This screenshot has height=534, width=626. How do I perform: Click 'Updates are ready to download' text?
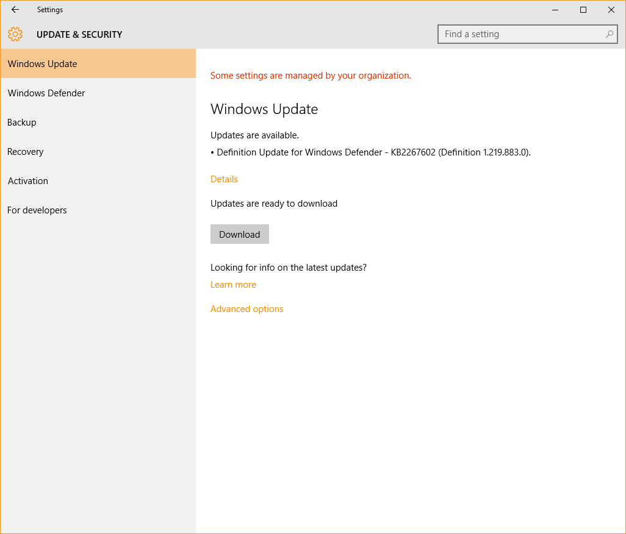[x=274, y=204]
